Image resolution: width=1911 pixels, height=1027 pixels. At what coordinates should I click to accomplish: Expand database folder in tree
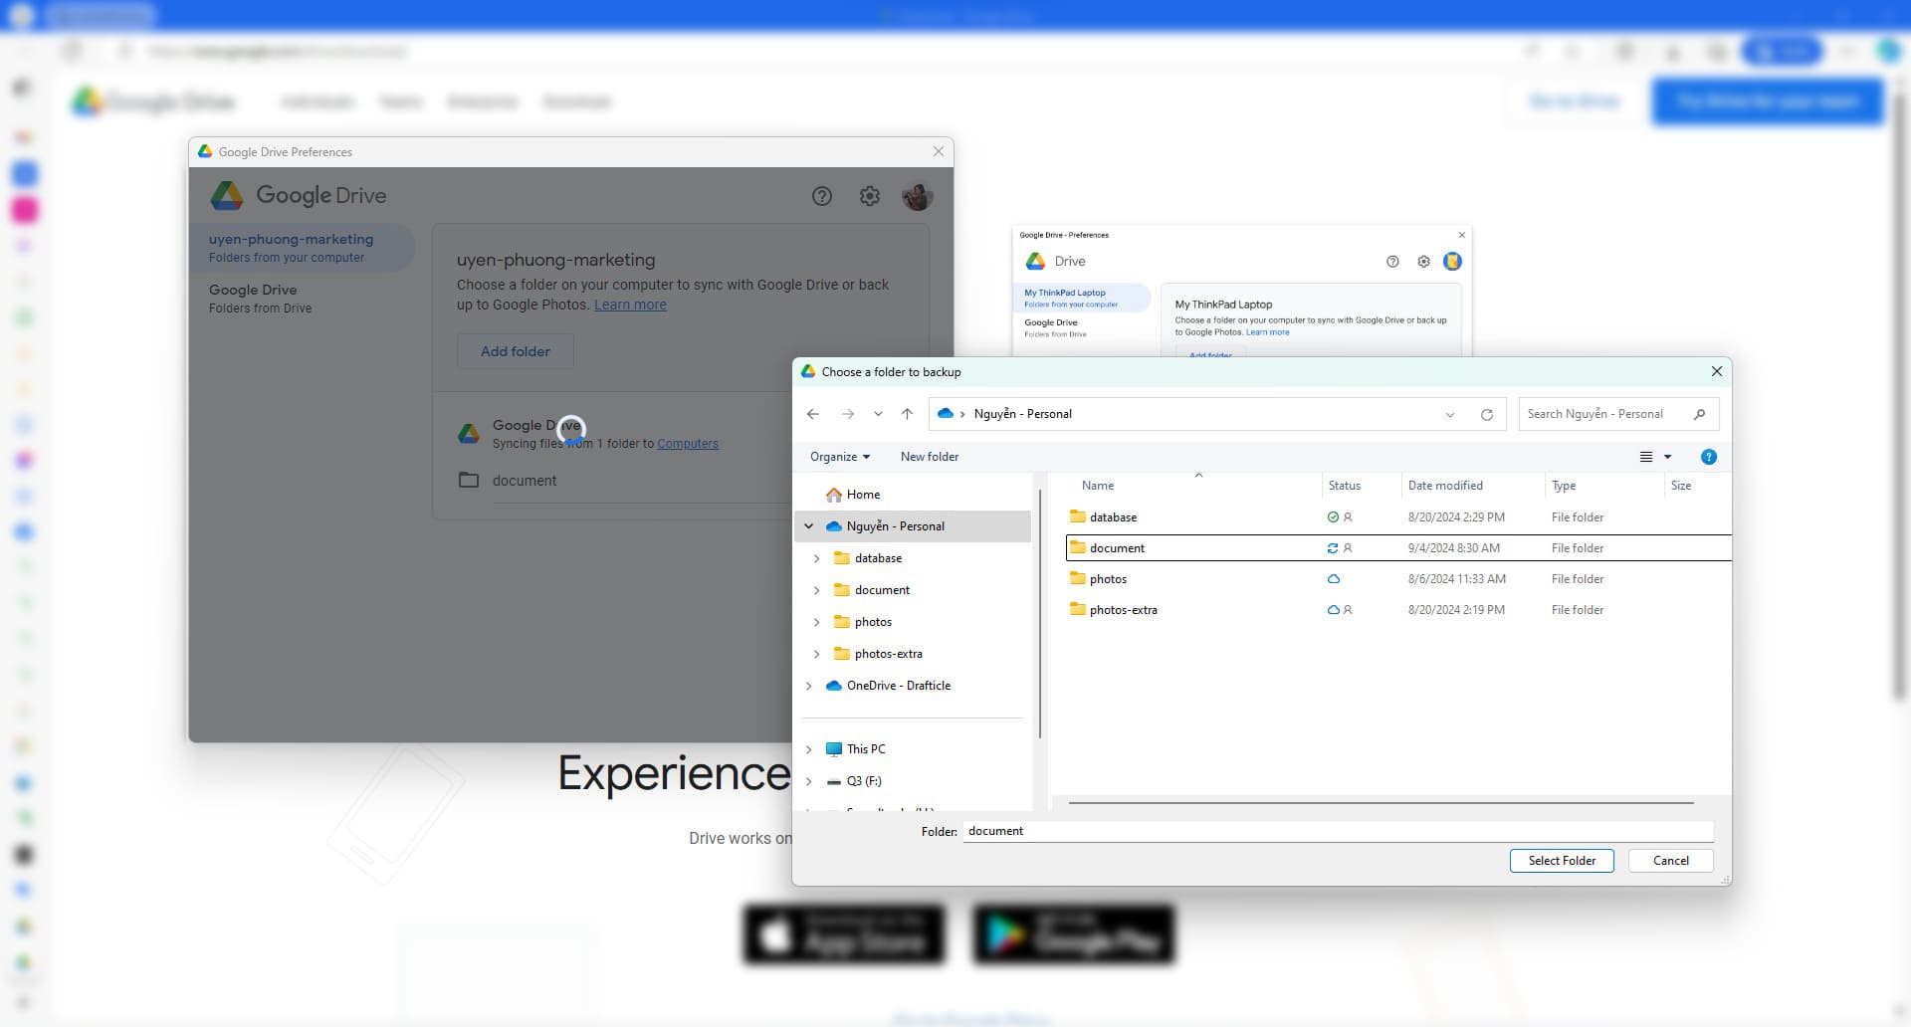(817, 558)
